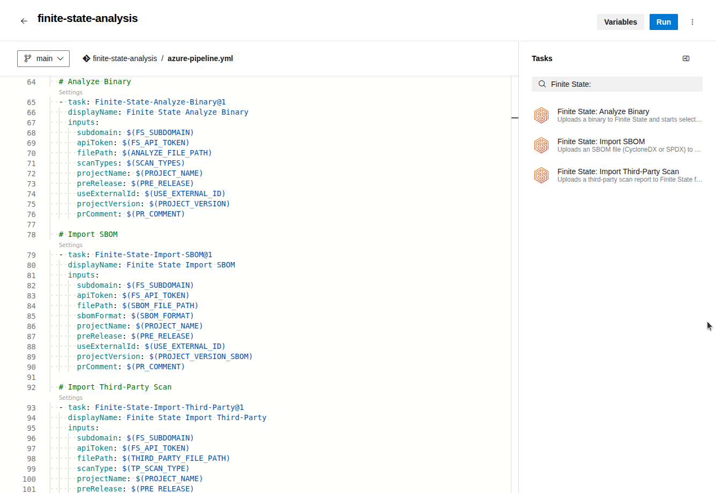Click the '# Import SBOM' comment line

[x=88, y=235]
